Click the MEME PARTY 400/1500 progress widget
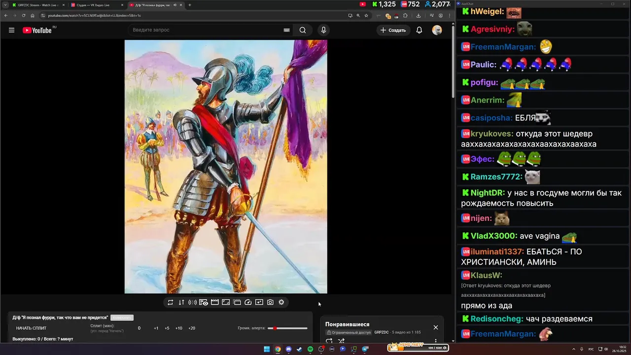The width and height of the screenshot is (631, 355). coord(418,348)
